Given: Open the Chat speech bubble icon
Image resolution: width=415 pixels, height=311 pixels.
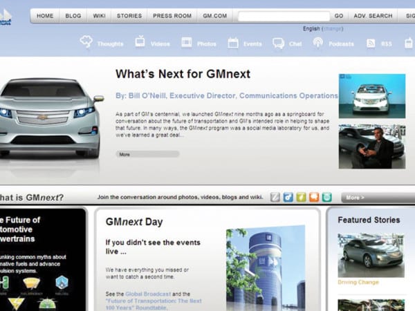Looking at the screenshot, I should point(278,43).
